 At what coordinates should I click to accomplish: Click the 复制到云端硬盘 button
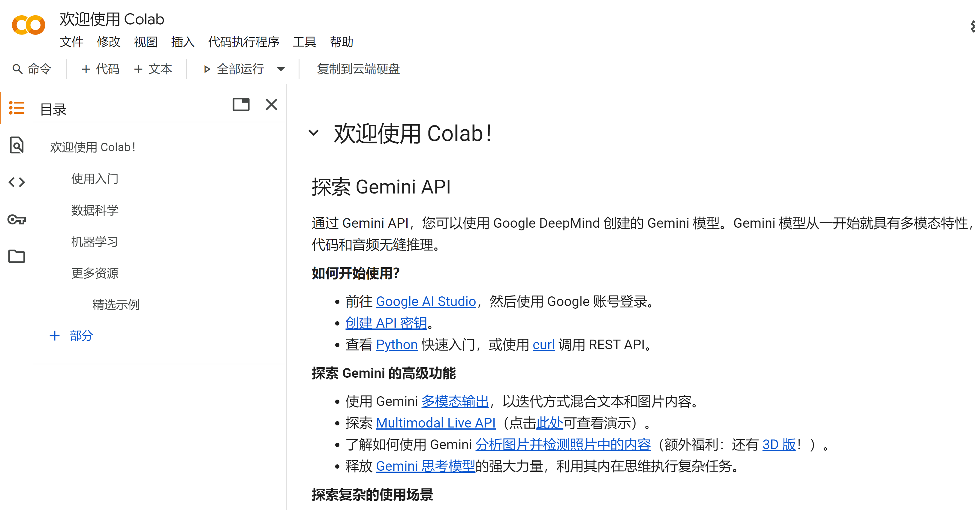358,69
